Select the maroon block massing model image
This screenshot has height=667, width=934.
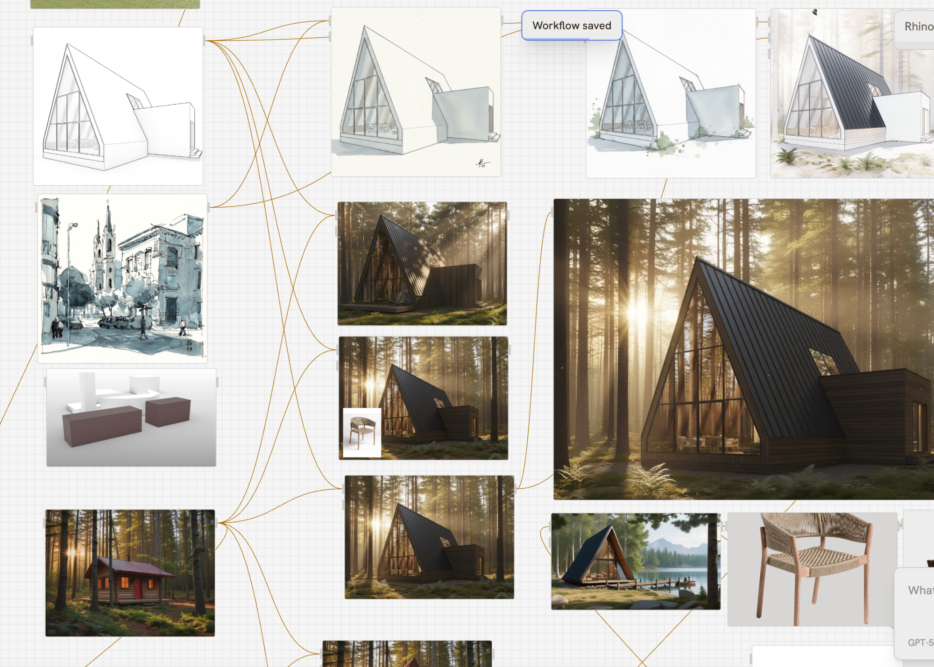131,418
